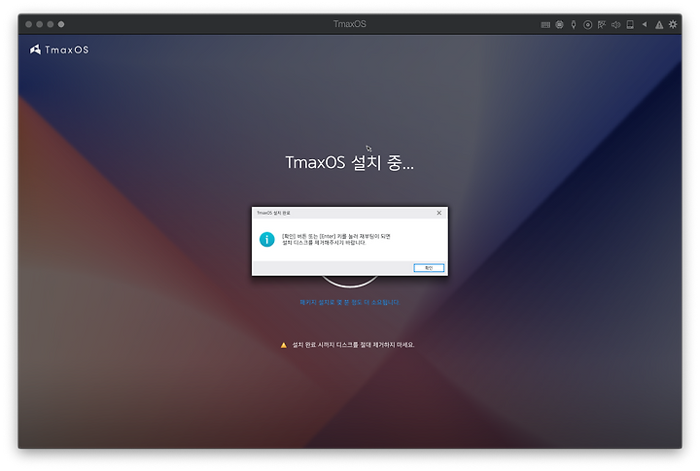Screen dimensions: 700x471
Task: Click the 확인 button in the dialog
Action: click(429, 268)
